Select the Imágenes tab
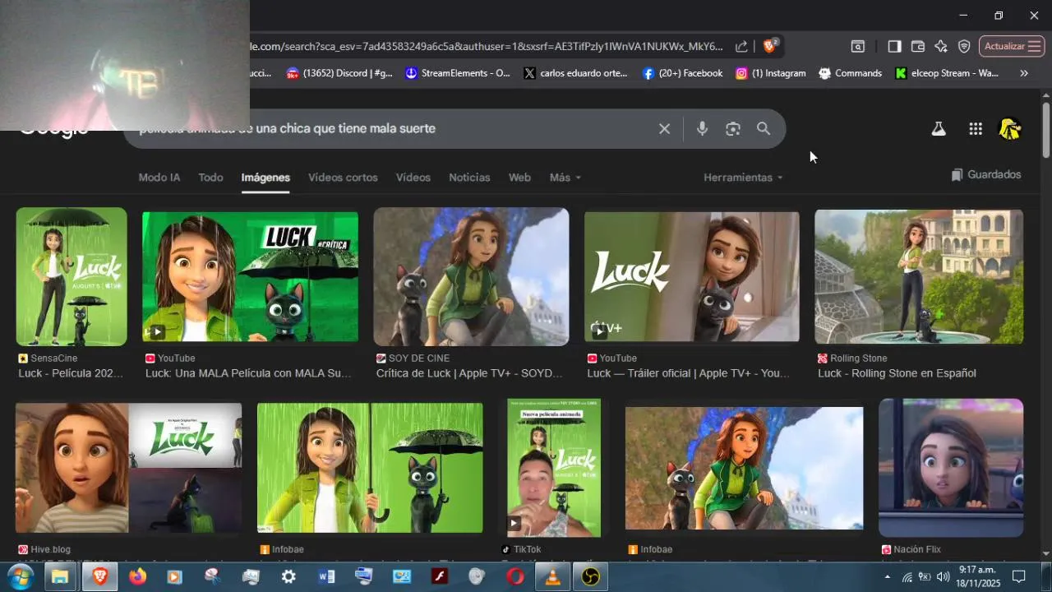This screenshot has height=592, width=1052. (265, 178)
